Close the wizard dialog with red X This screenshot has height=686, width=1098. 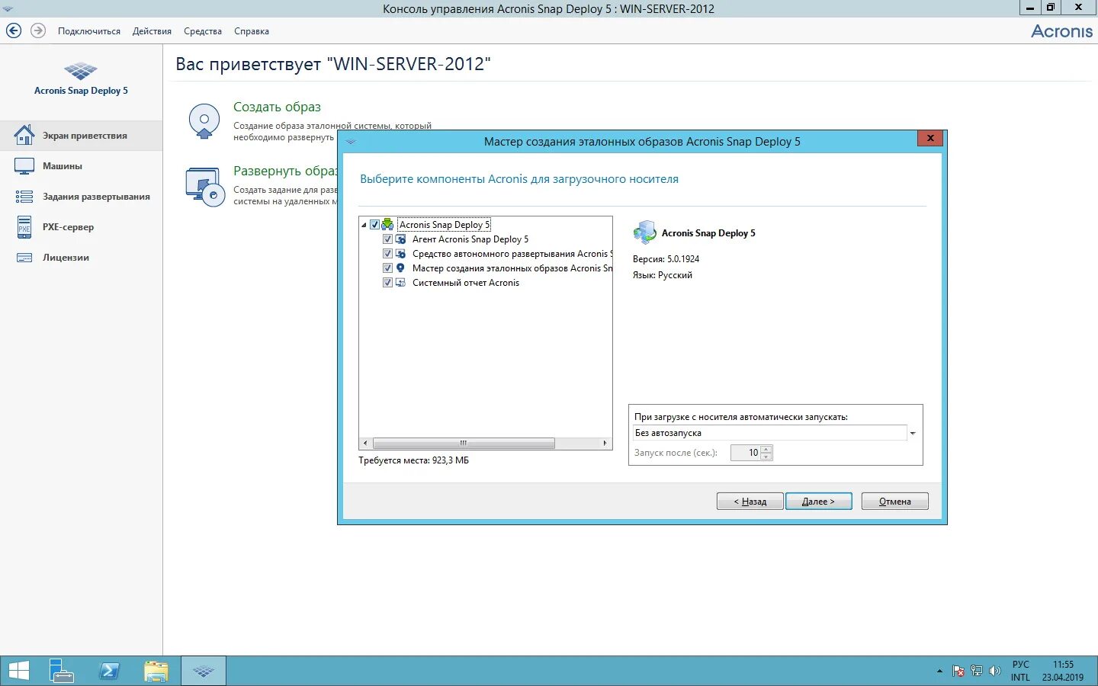[x=930, y=138]
